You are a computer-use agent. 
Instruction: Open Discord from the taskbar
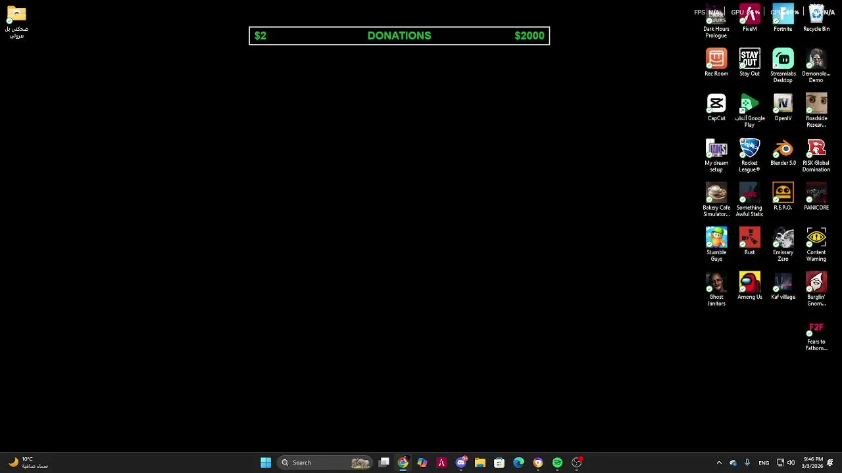point(461,462)
